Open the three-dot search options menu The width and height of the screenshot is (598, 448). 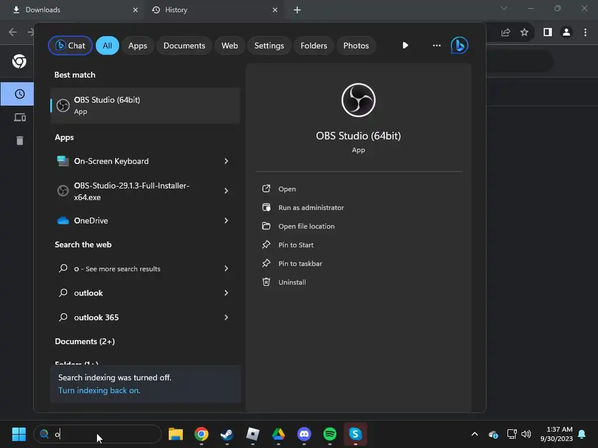(x=437, y=45)
